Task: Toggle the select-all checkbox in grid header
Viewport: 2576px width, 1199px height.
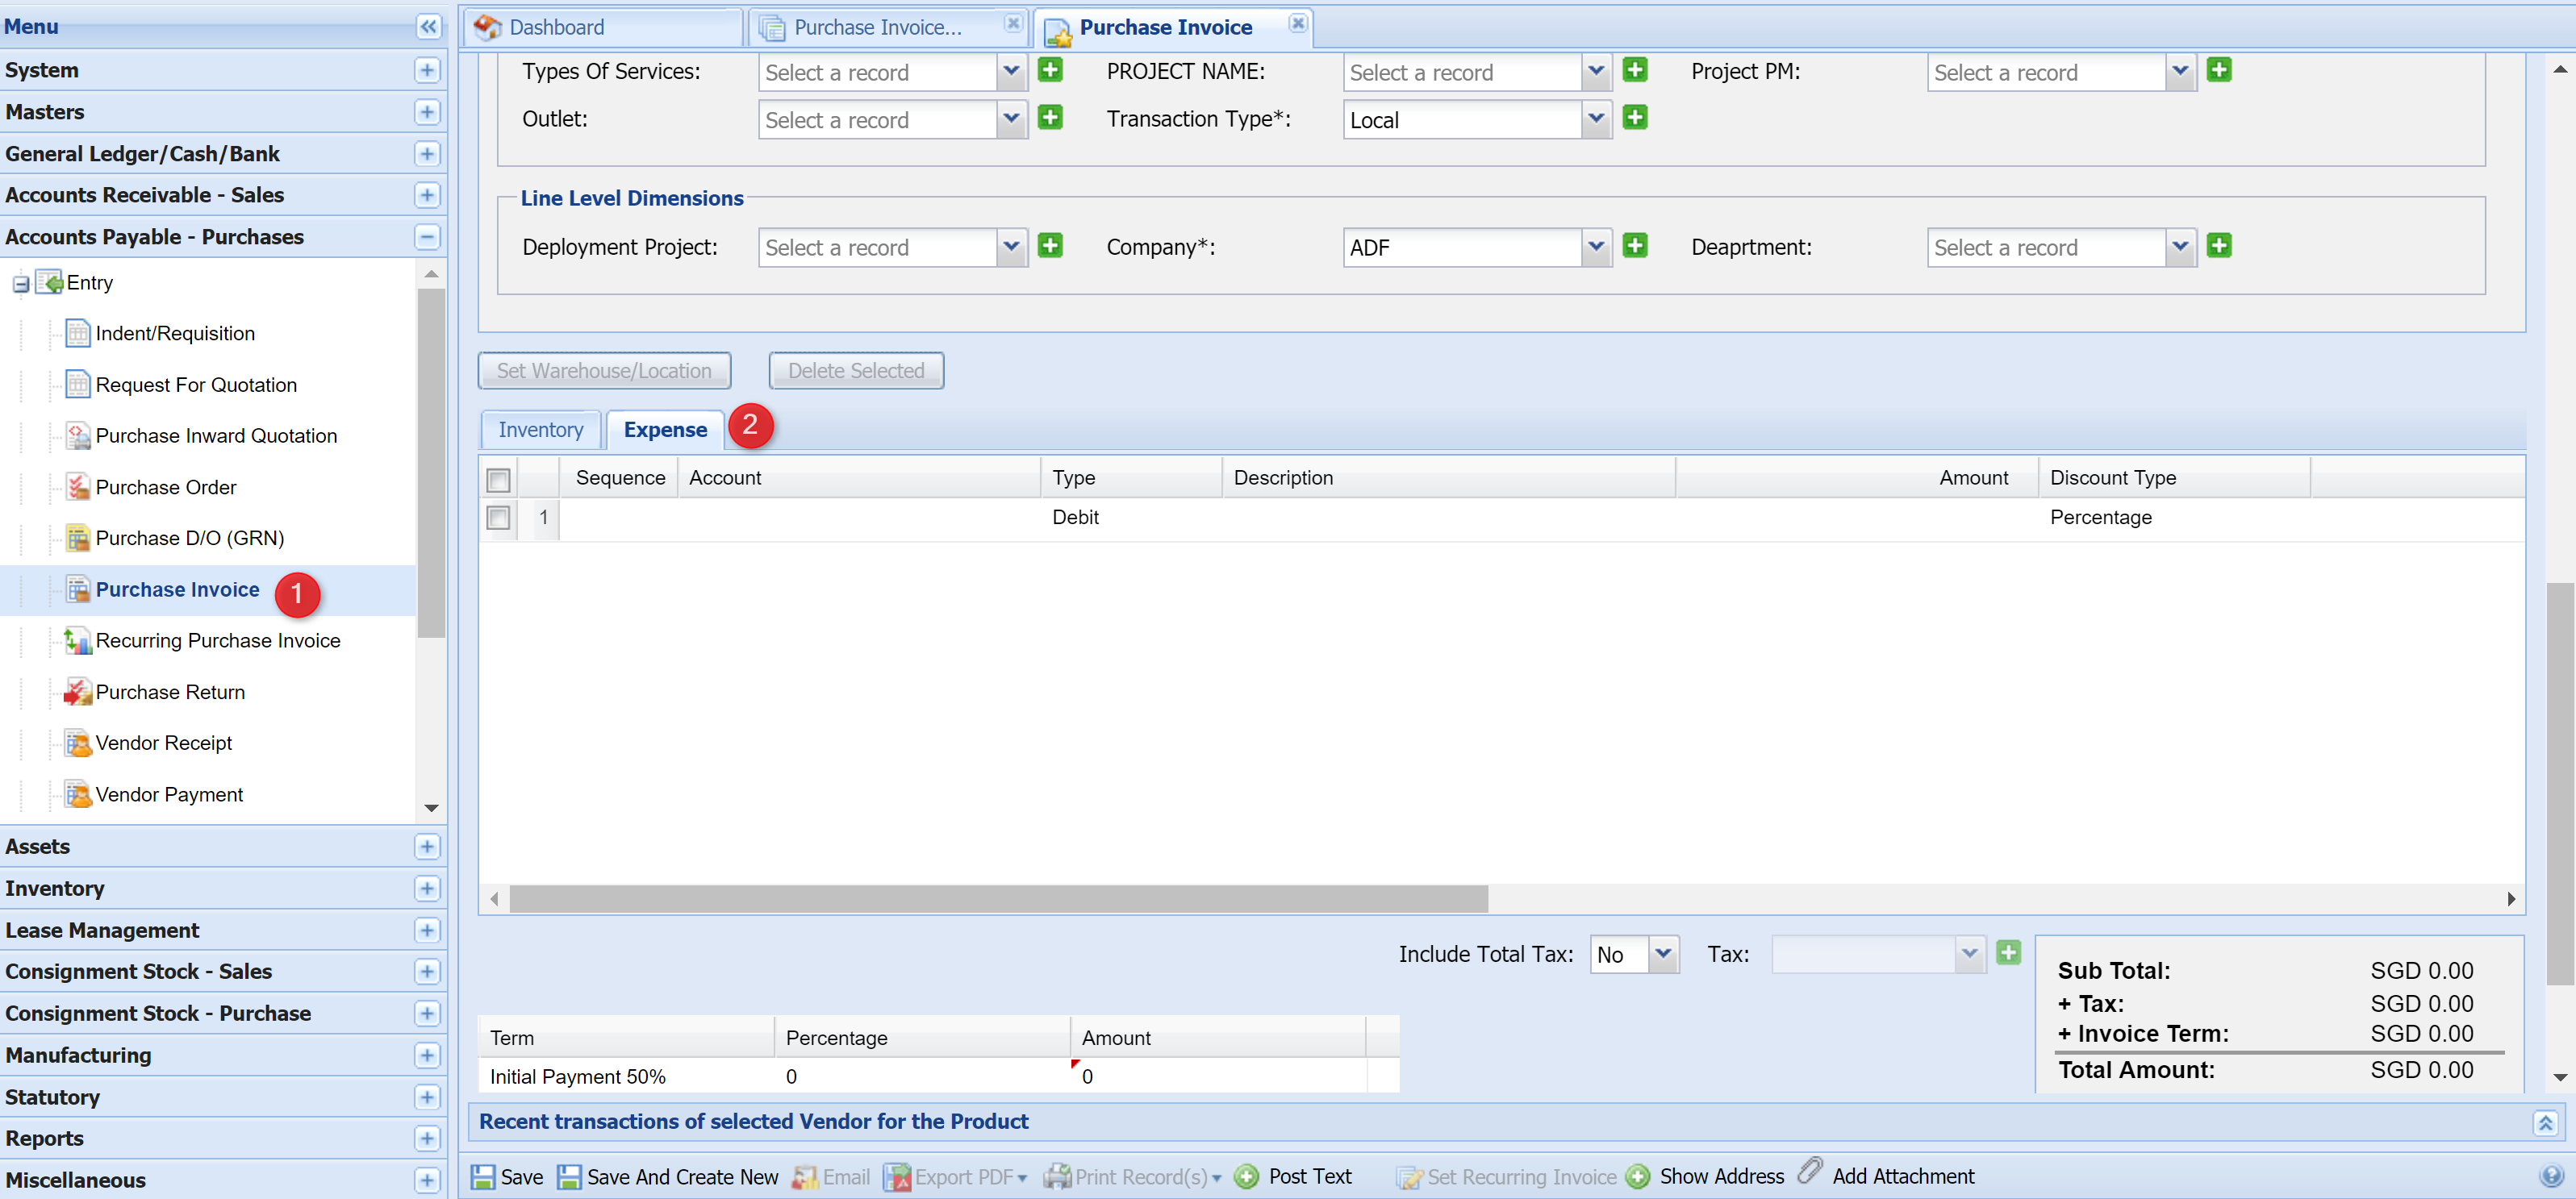Action: (498, 480)
